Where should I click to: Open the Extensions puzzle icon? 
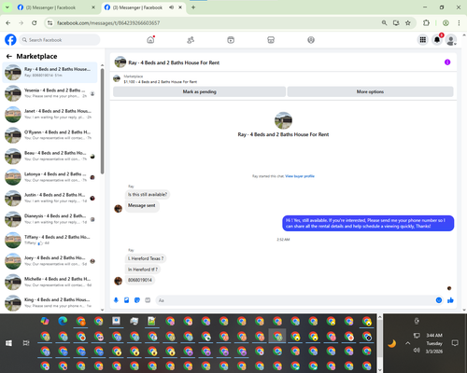pos(426,22)
